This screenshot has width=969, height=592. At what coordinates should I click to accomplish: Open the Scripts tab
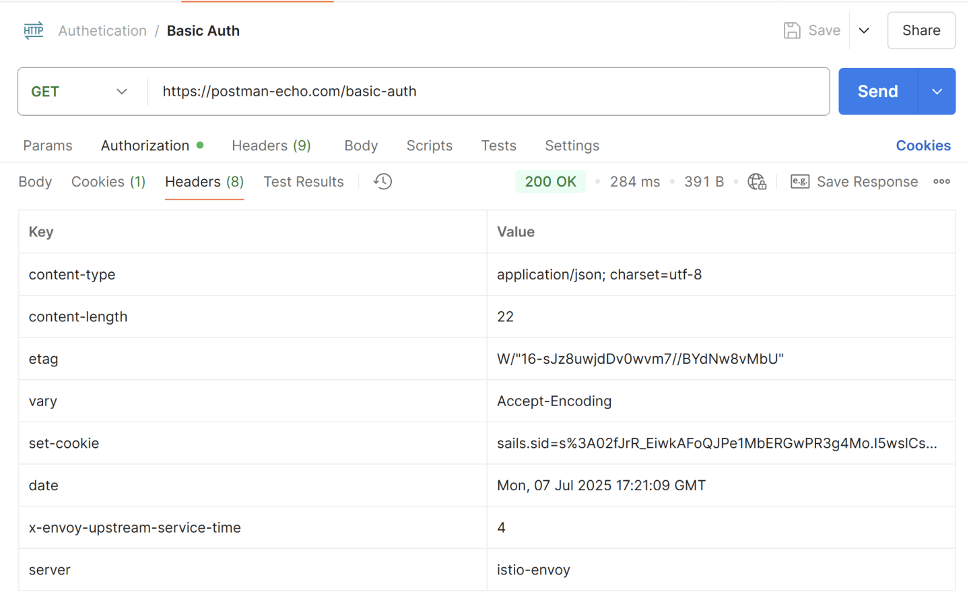(x=429, y=145)
